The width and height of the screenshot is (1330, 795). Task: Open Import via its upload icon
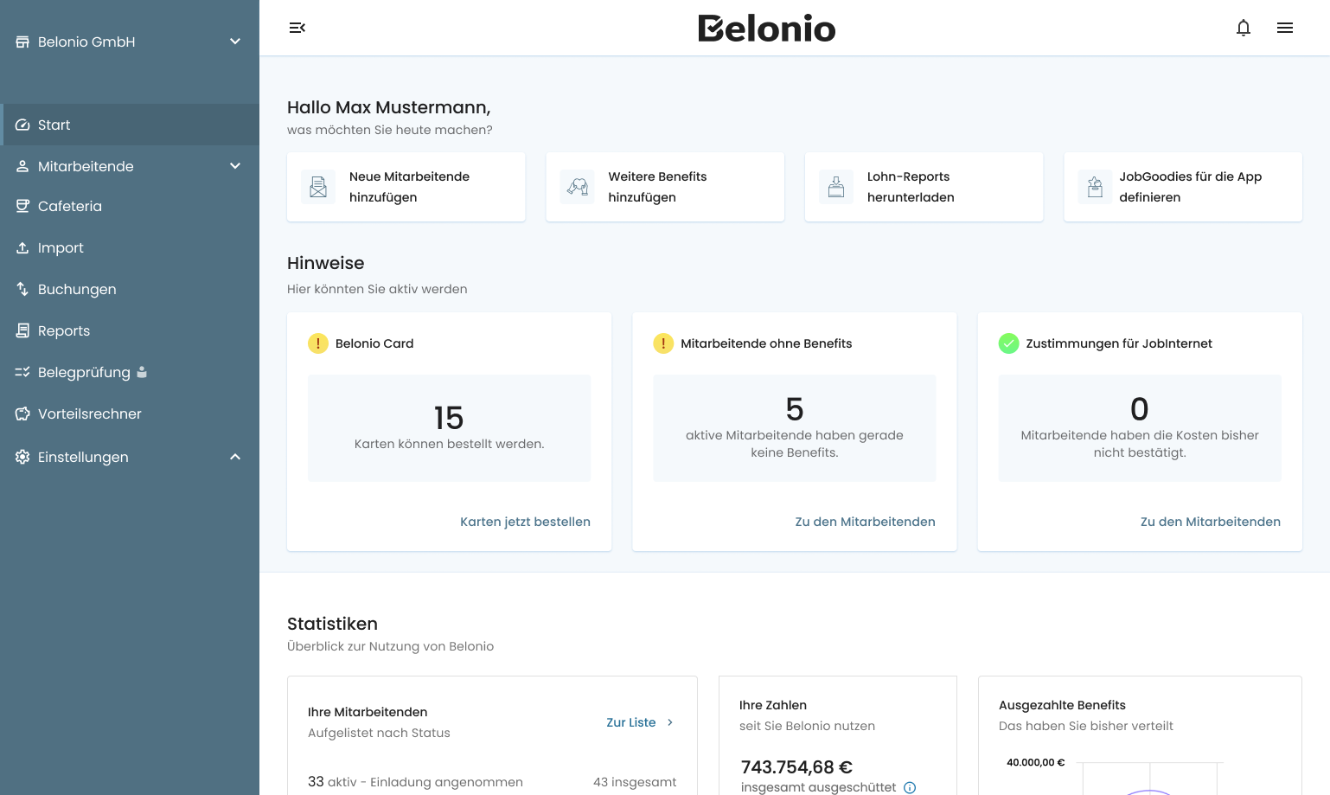pyautogui.click(x=22, y=247)
